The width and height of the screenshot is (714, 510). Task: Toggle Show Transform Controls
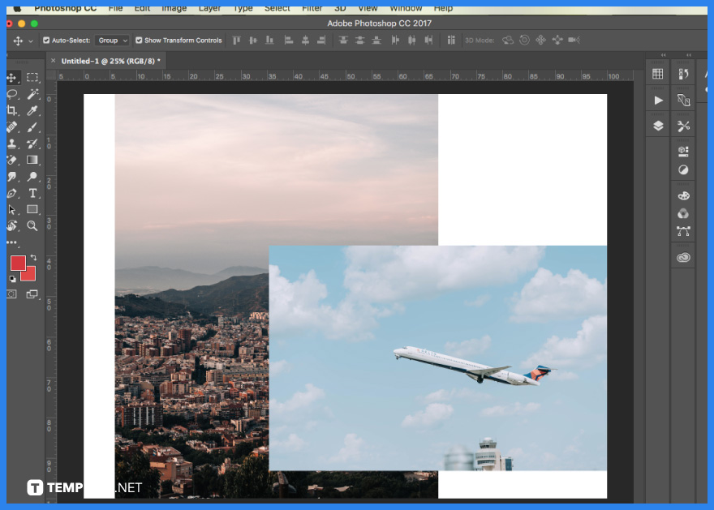tap(138, 40)
